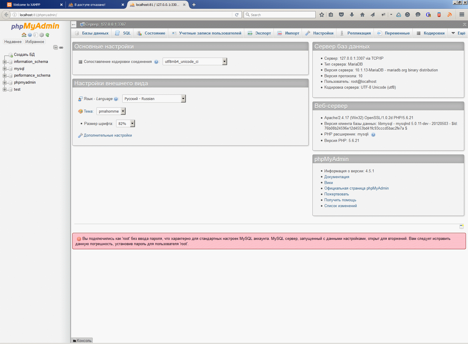The width and height of the screenshot is (468, 344).
Task: Go to the Firefox home page icon
Action: 362,15
